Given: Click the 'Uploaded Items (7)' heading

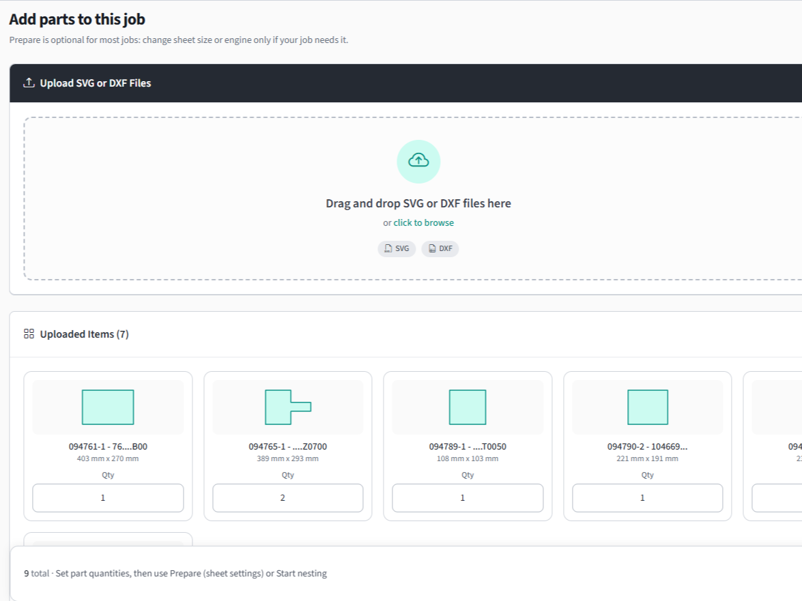Looking at the screenshot, I should [84, 334].
